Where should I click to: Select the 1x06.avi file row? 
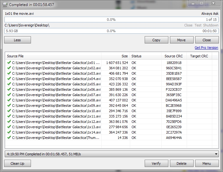[x=112, y=89]
